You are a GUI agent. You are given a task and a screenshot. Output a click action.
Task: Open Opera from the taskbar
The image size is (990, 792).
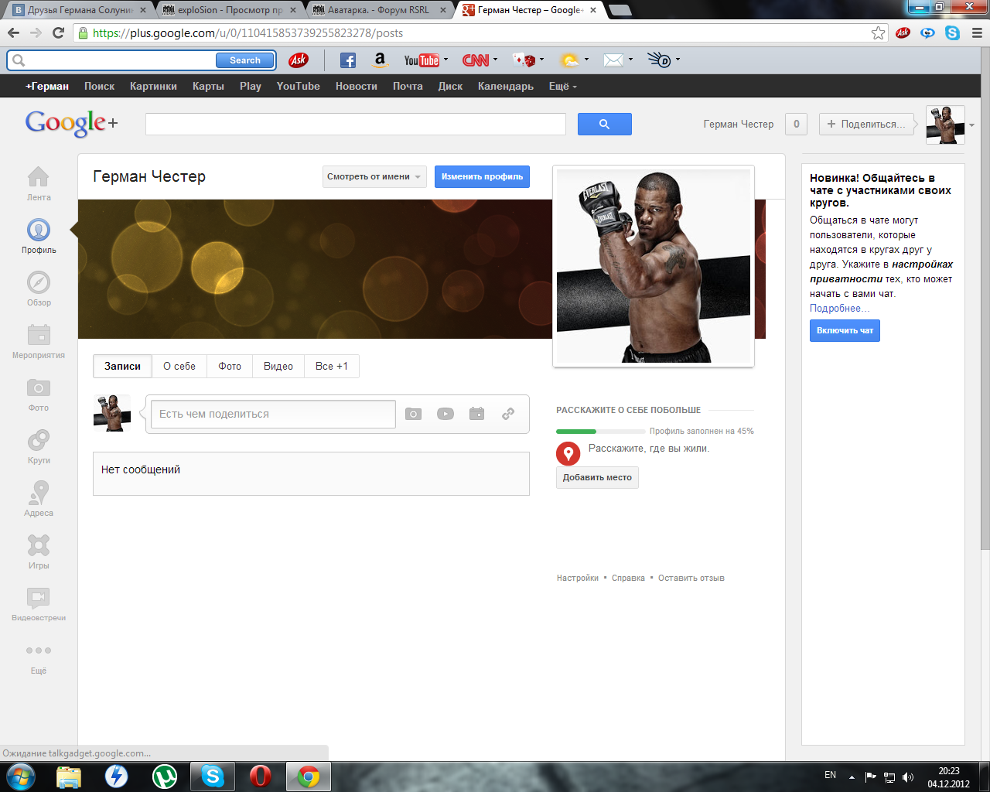pyautogui.click(x=261, y=776)
